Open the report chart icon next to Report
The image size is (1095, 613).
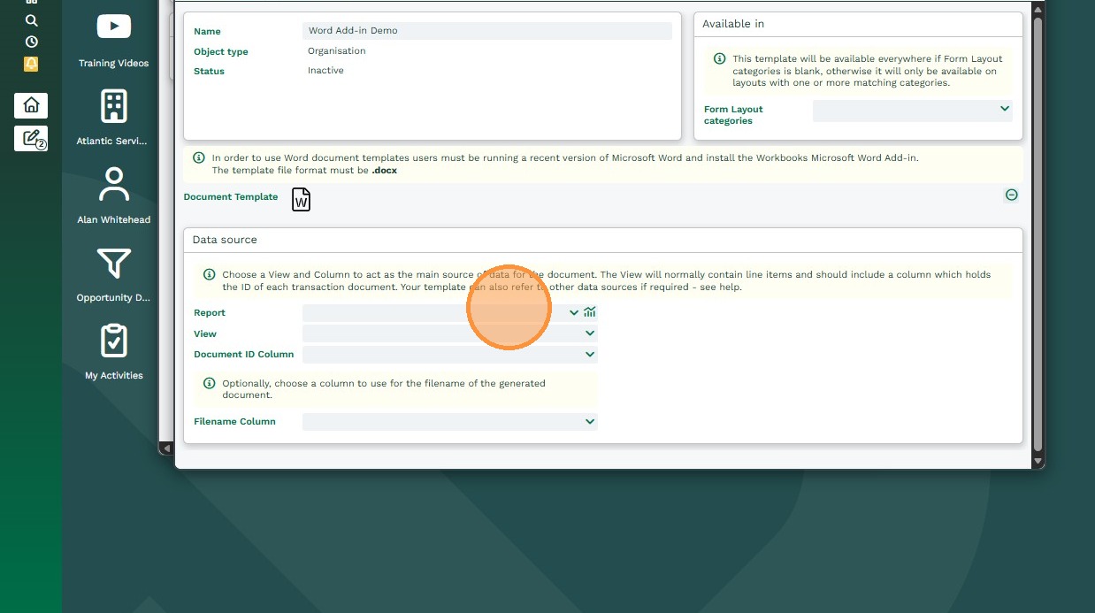590,312
